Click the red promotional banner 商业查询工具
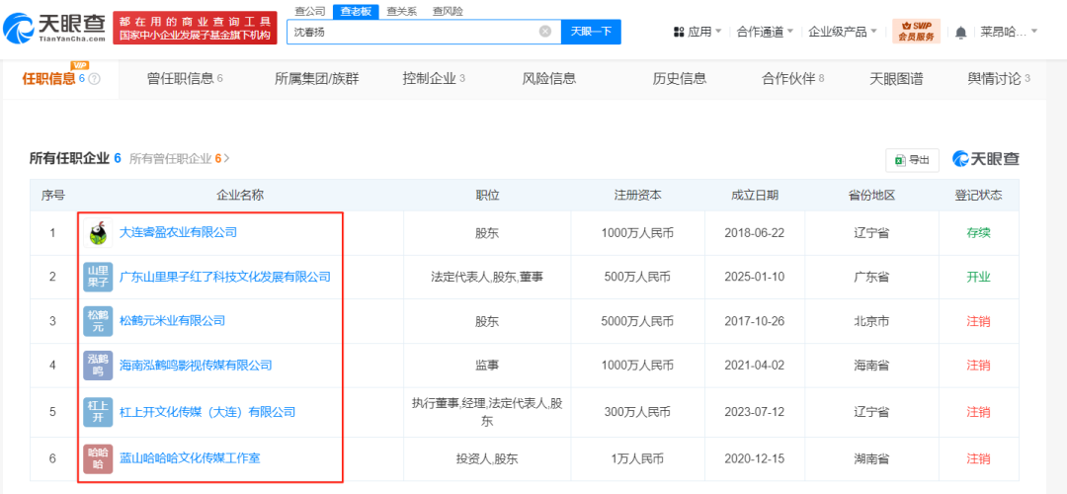Image resolution: width=1067 pixels, height=494 pixels. tap(195, 28)
